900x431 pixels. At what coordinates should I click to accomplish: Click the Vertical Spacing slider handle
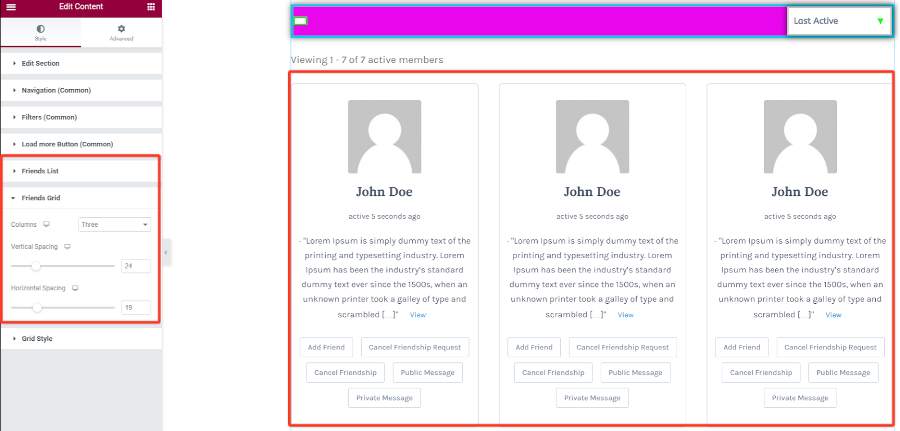click(x=35, y=266)
